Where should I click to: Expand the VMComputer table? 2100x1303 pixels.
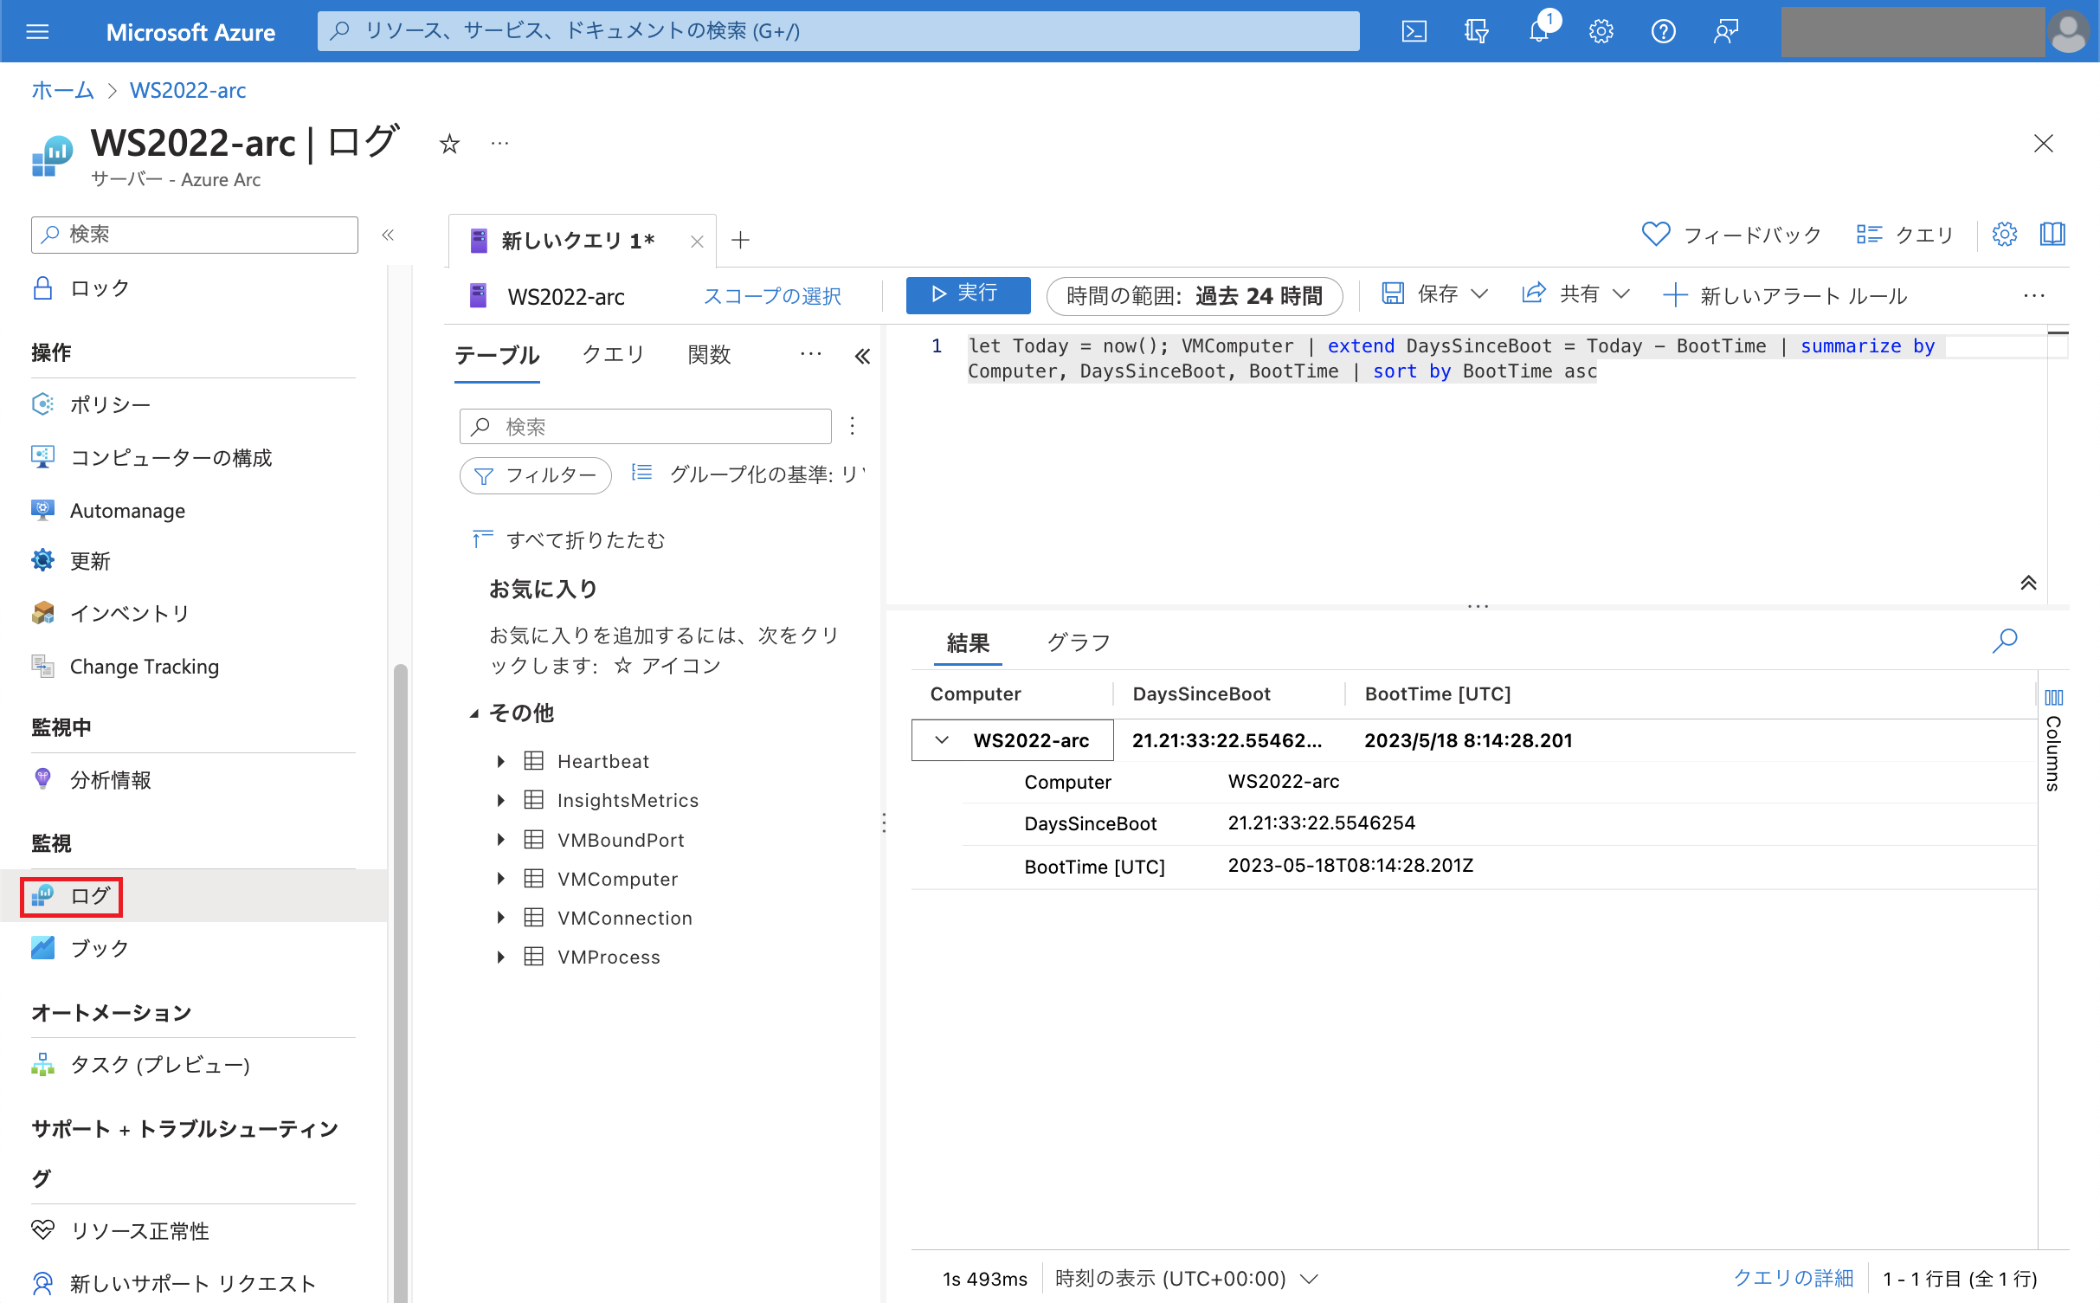point(500,879)
